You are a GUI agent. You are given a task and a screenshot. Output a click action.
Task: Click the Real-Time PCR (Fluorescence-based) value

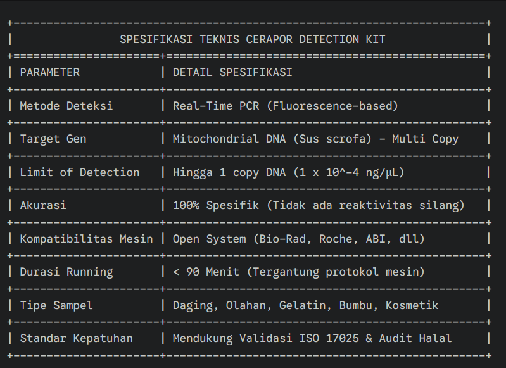[286, 106]
